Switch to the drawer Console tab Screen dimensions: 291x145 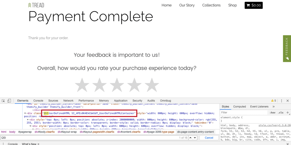tap(13, 144)
